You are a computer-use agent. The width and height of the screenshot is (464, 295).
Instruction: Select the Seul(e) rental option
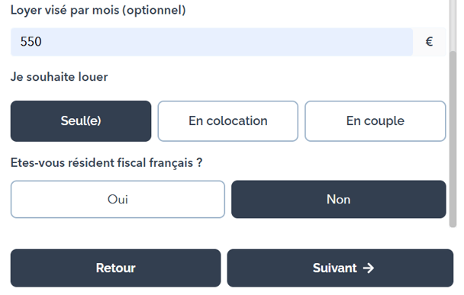[x=81, y=121]
